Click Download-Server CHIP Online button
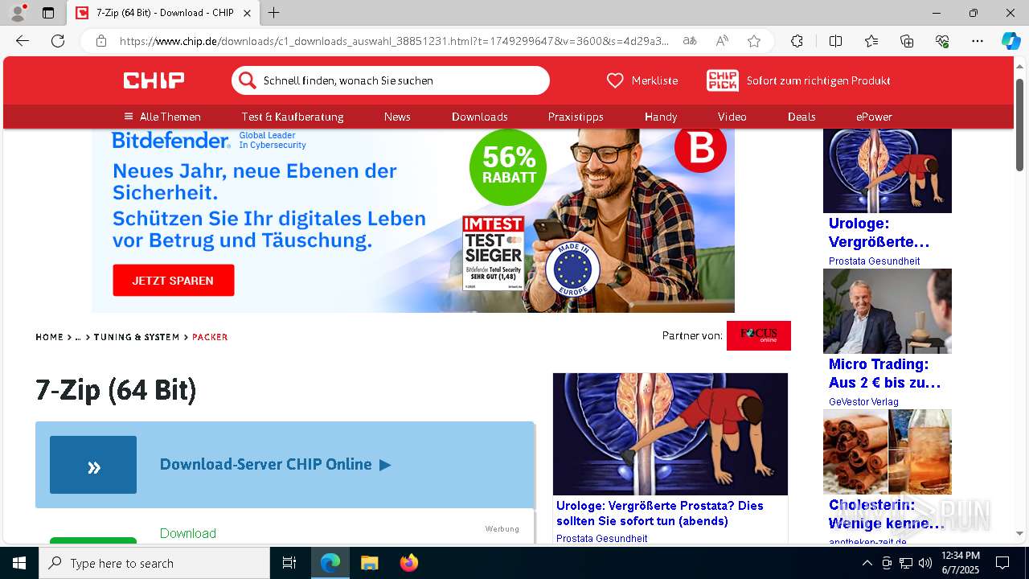Screen dimensions: 1029x579 [285, 465]
